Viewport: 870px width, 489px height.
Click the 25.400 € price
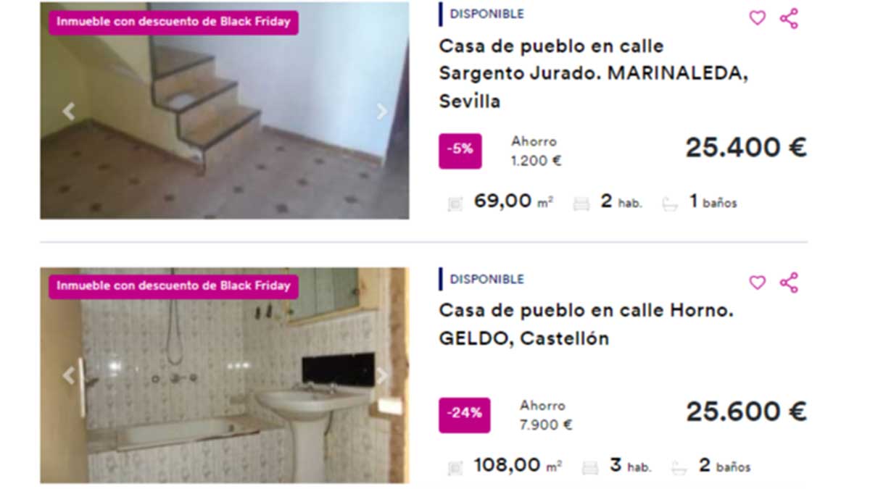(x=746, y=148)
